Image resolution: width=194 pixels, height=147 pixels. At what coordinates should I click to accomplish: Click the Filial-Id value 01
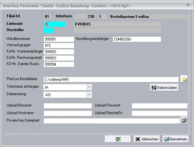(x=47, y=17)
